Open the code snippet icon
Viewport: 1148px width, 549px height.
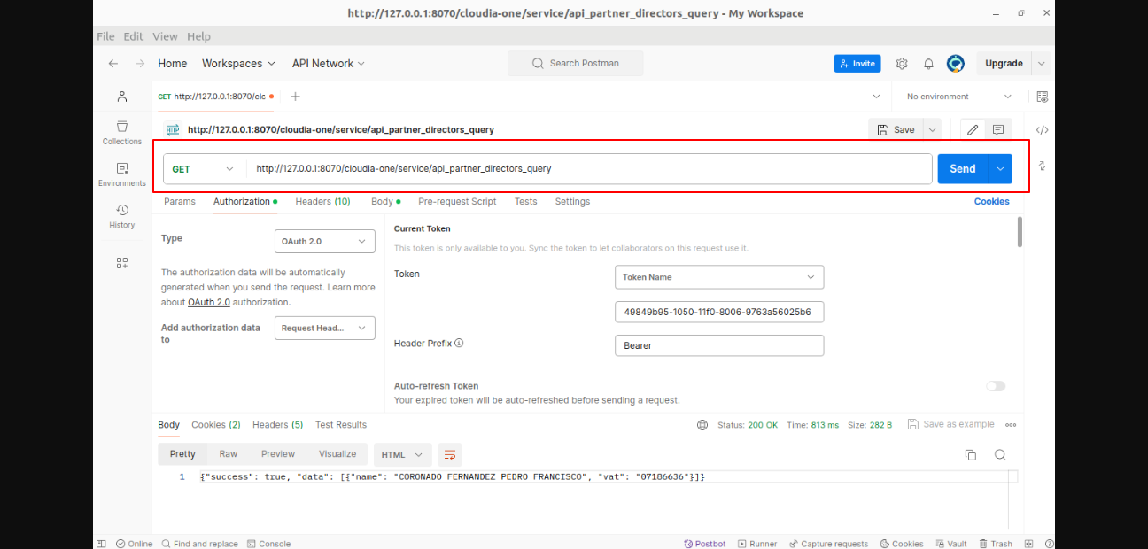[1043, 130]
